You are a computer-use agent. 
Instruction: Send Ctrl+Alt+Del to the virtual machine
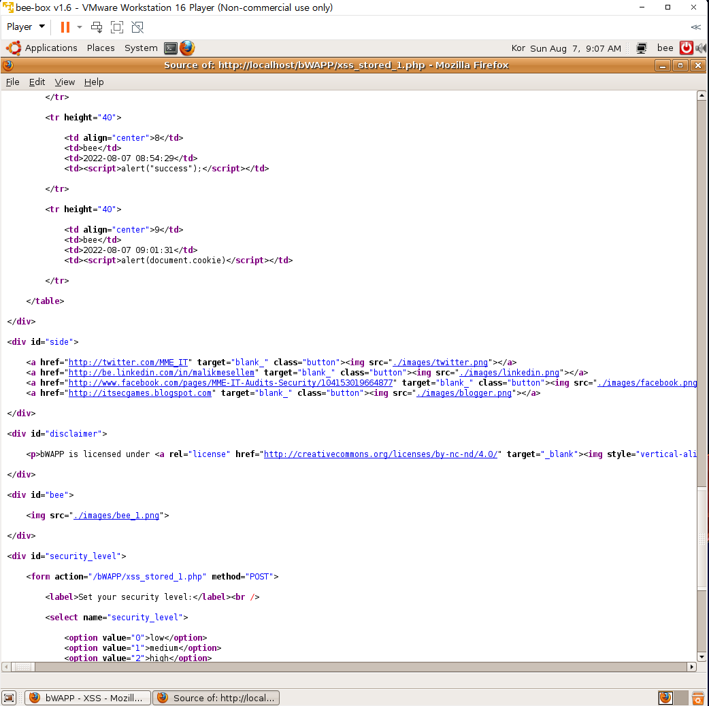97,27
